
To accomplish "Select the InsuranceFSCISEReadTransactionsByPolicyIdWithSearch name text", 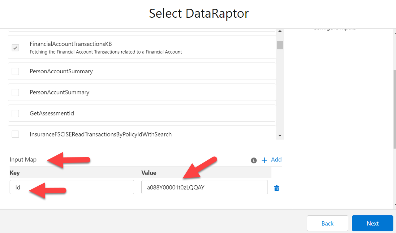I will 101,134.
